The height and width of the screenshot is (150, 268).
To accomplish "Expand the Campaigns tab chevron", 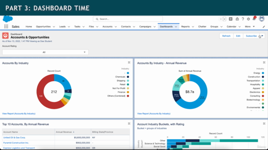I will click(155, 27).
